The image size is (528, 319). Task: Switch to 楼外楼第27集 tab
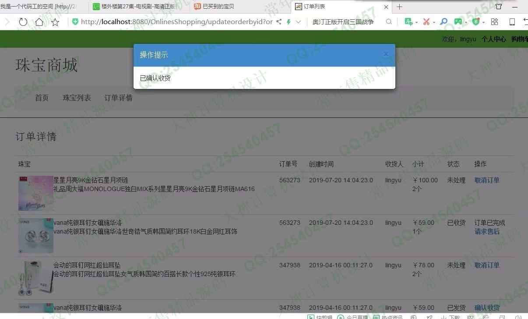(x=139, y=7)
